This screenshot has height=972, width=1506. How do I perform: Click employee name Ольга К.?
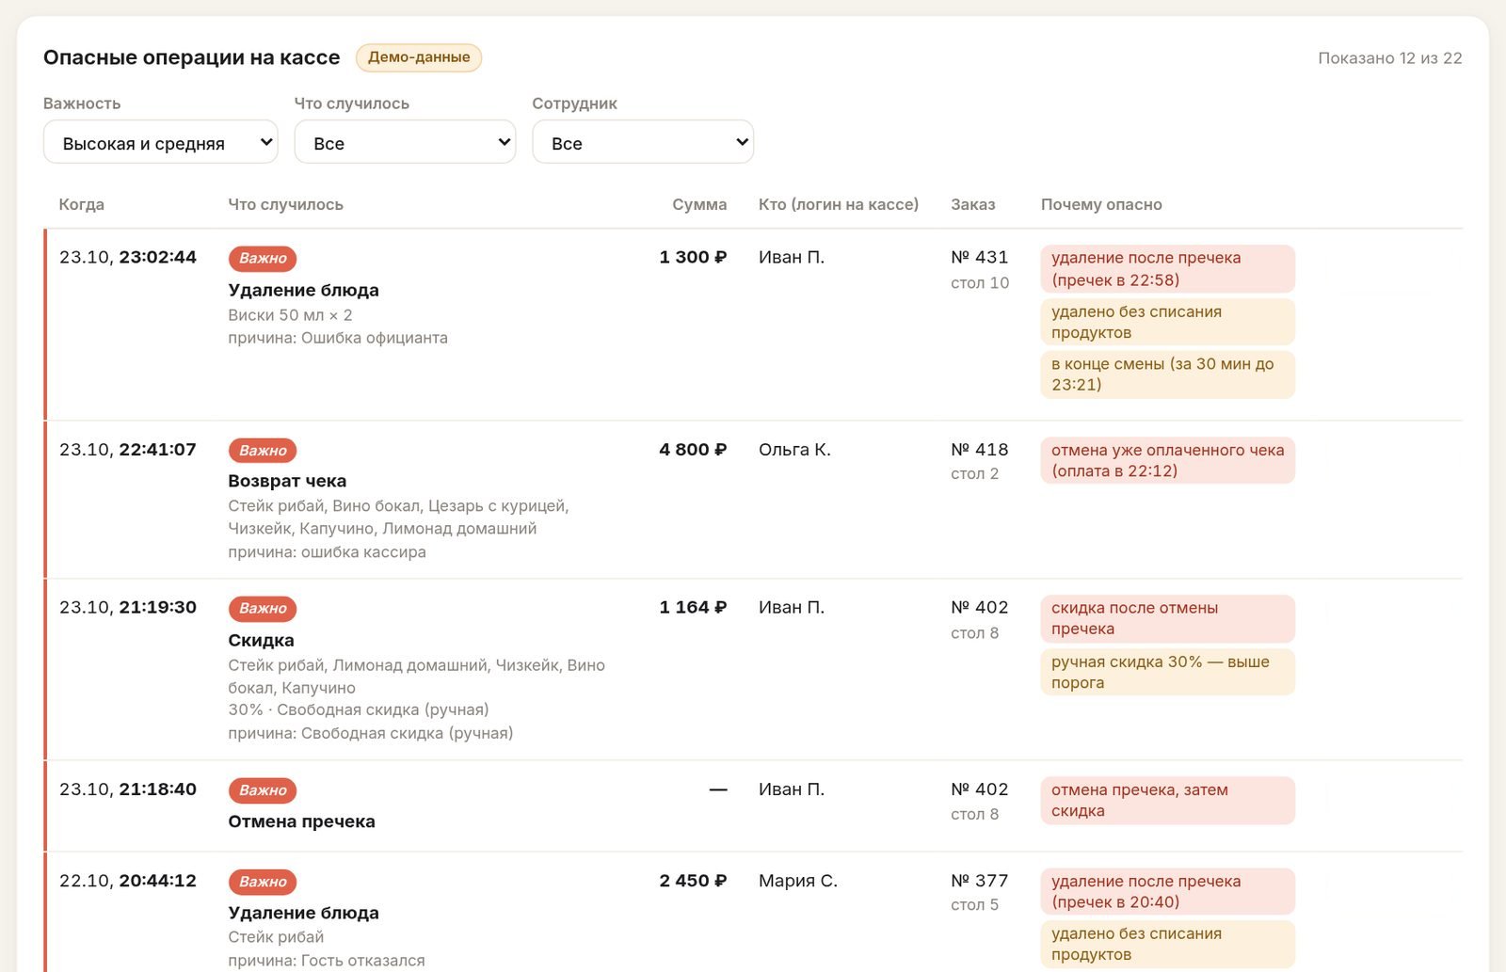pyautogui.click(x=794, y=450)
